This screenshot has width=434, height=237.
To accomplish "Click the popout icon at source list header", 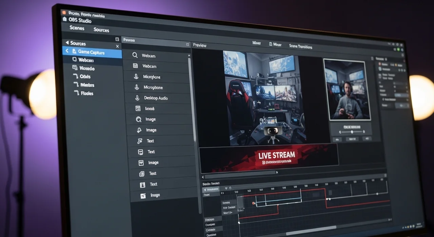I will [x=188, y=44].
